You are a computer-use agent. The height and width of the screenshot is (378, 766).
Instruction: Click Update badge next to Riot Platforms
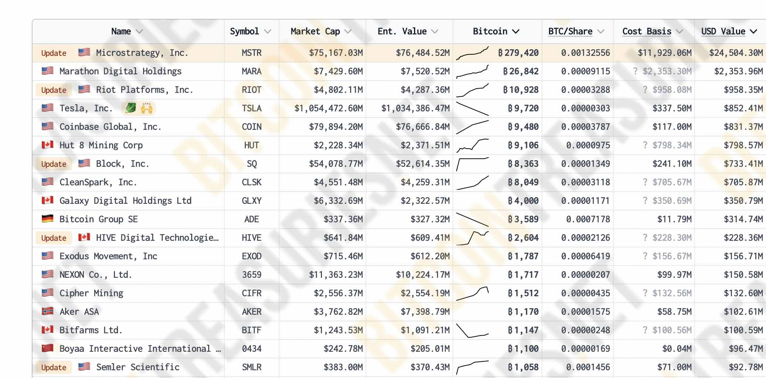tap(54, 90)
